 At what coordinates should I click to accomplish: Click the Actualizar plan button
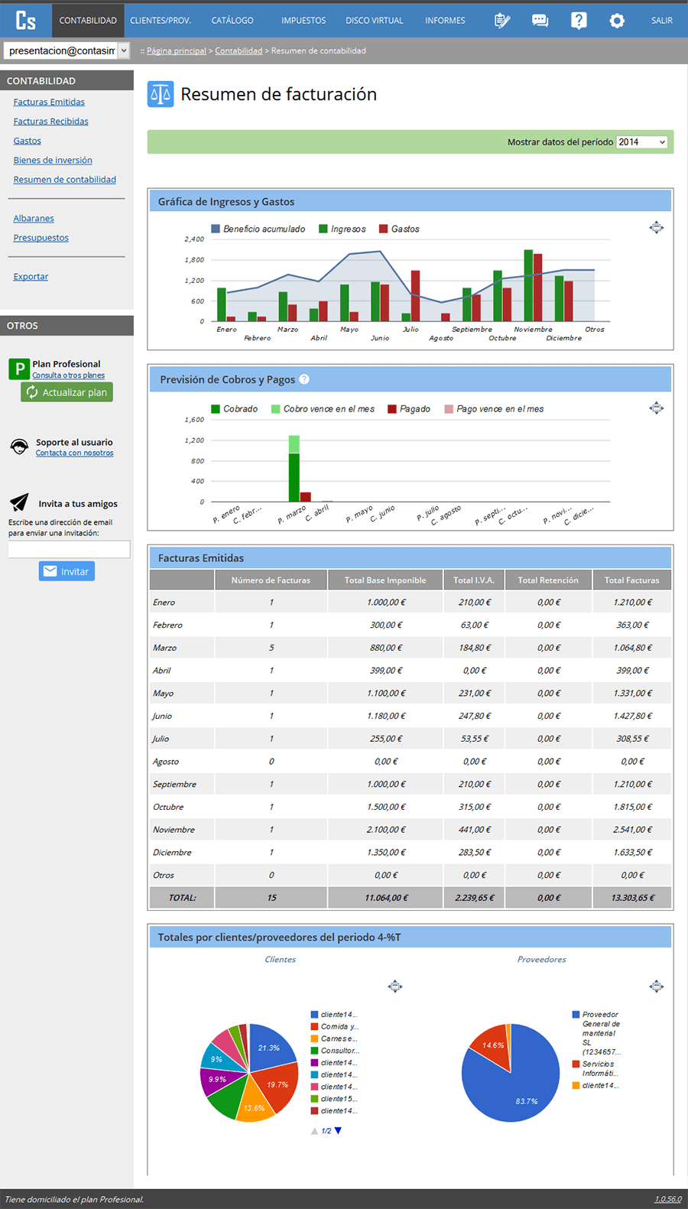click(67, 392)
